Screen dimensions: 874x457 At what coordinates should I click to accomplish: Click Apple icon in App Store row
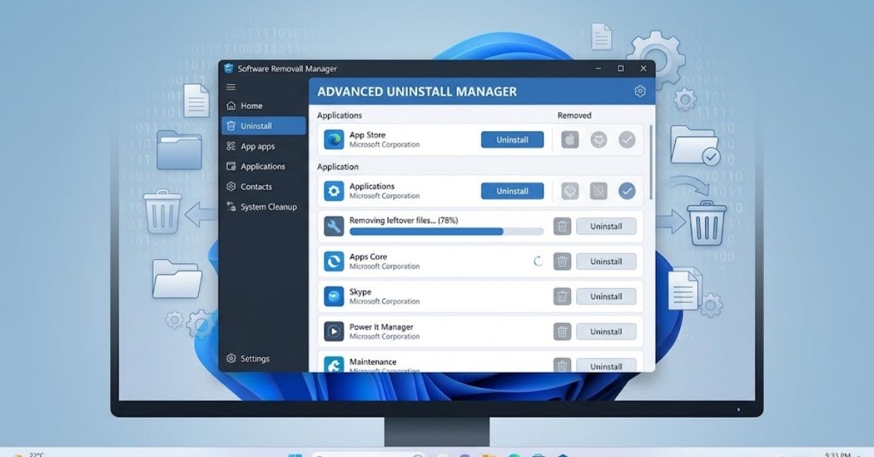[570, 140]
